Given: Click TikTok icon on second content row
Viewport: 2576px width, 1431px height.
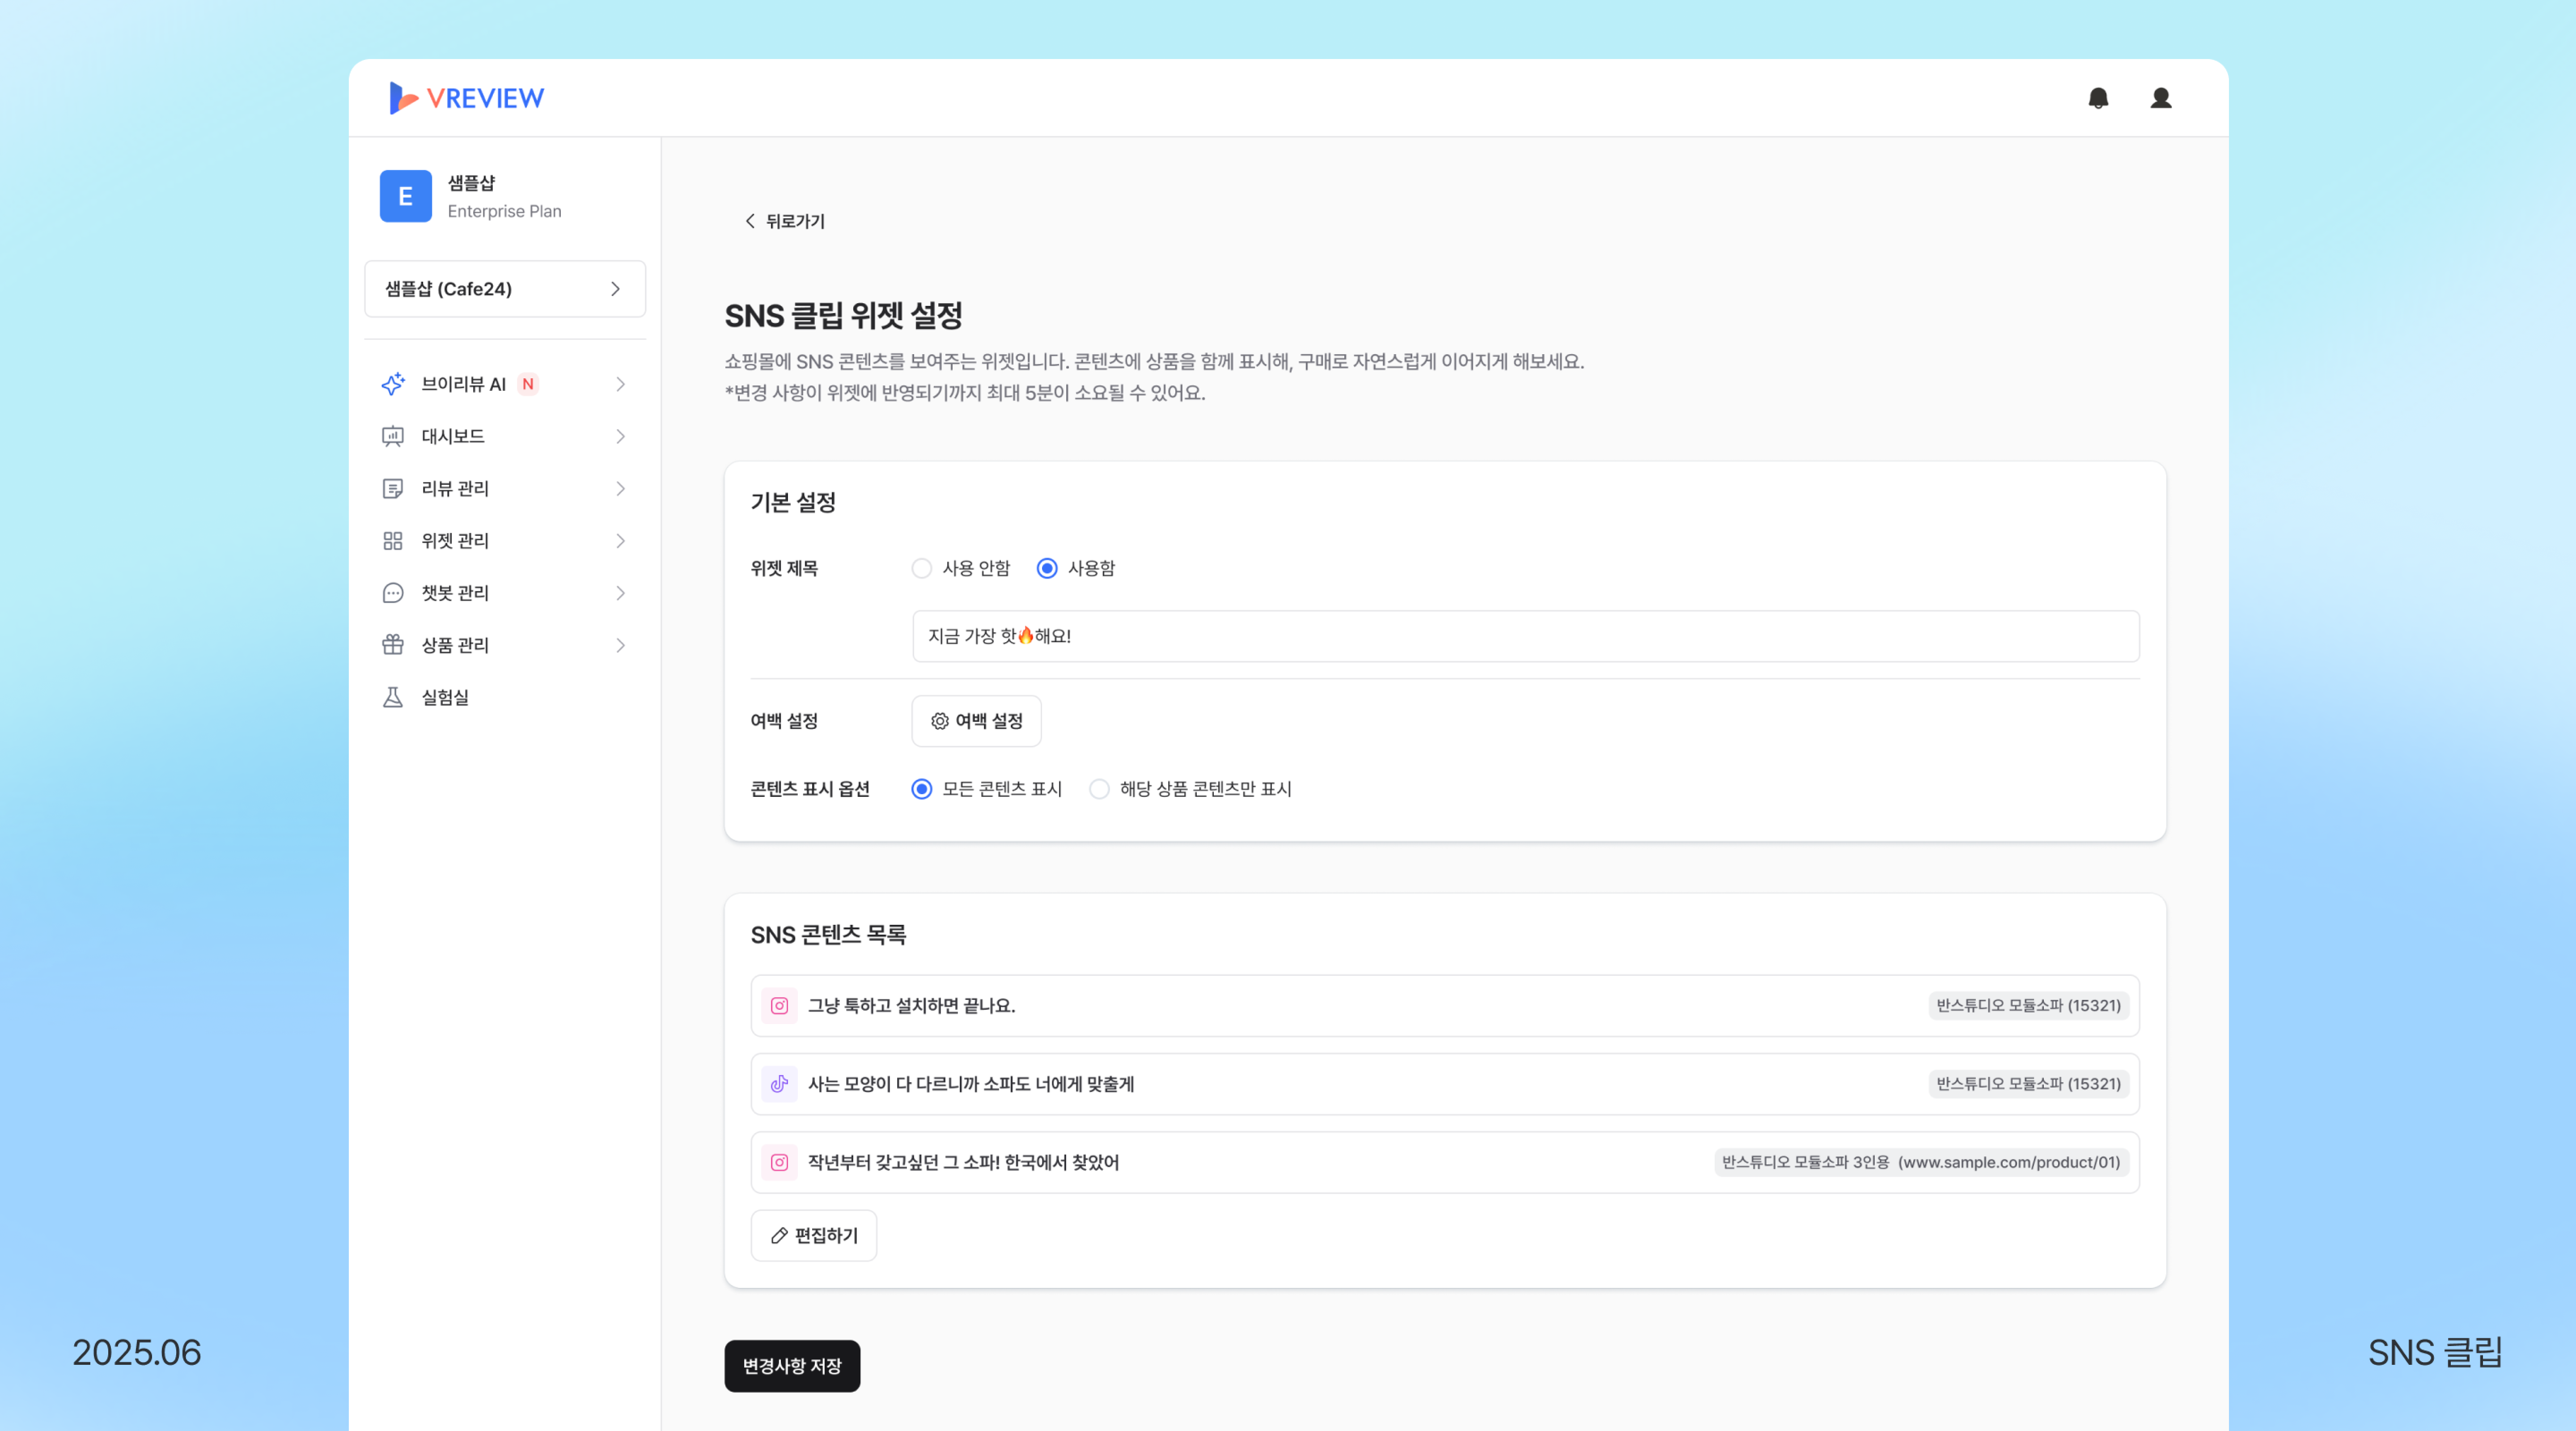Looking at the screenshot, I should [779, 1084].
